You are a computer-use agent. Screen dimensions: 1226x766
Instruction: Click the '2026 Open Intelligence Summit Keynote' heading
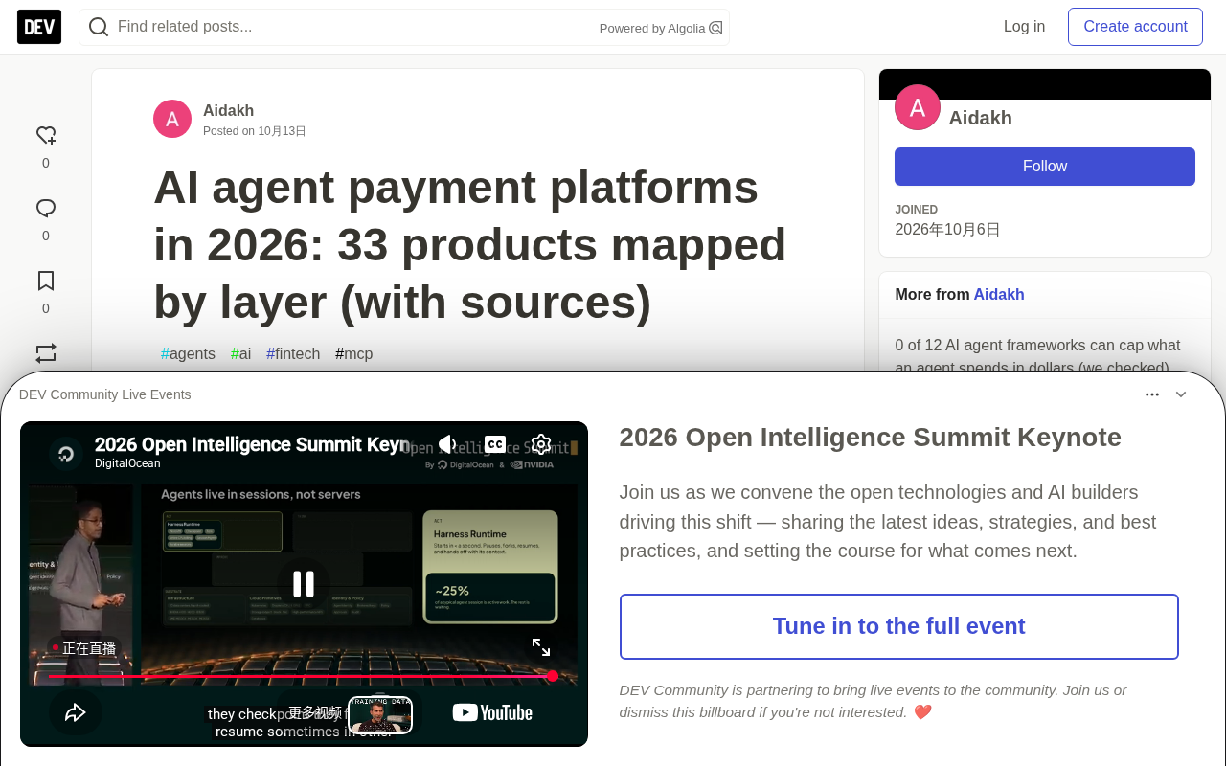[x=871, y=438]
